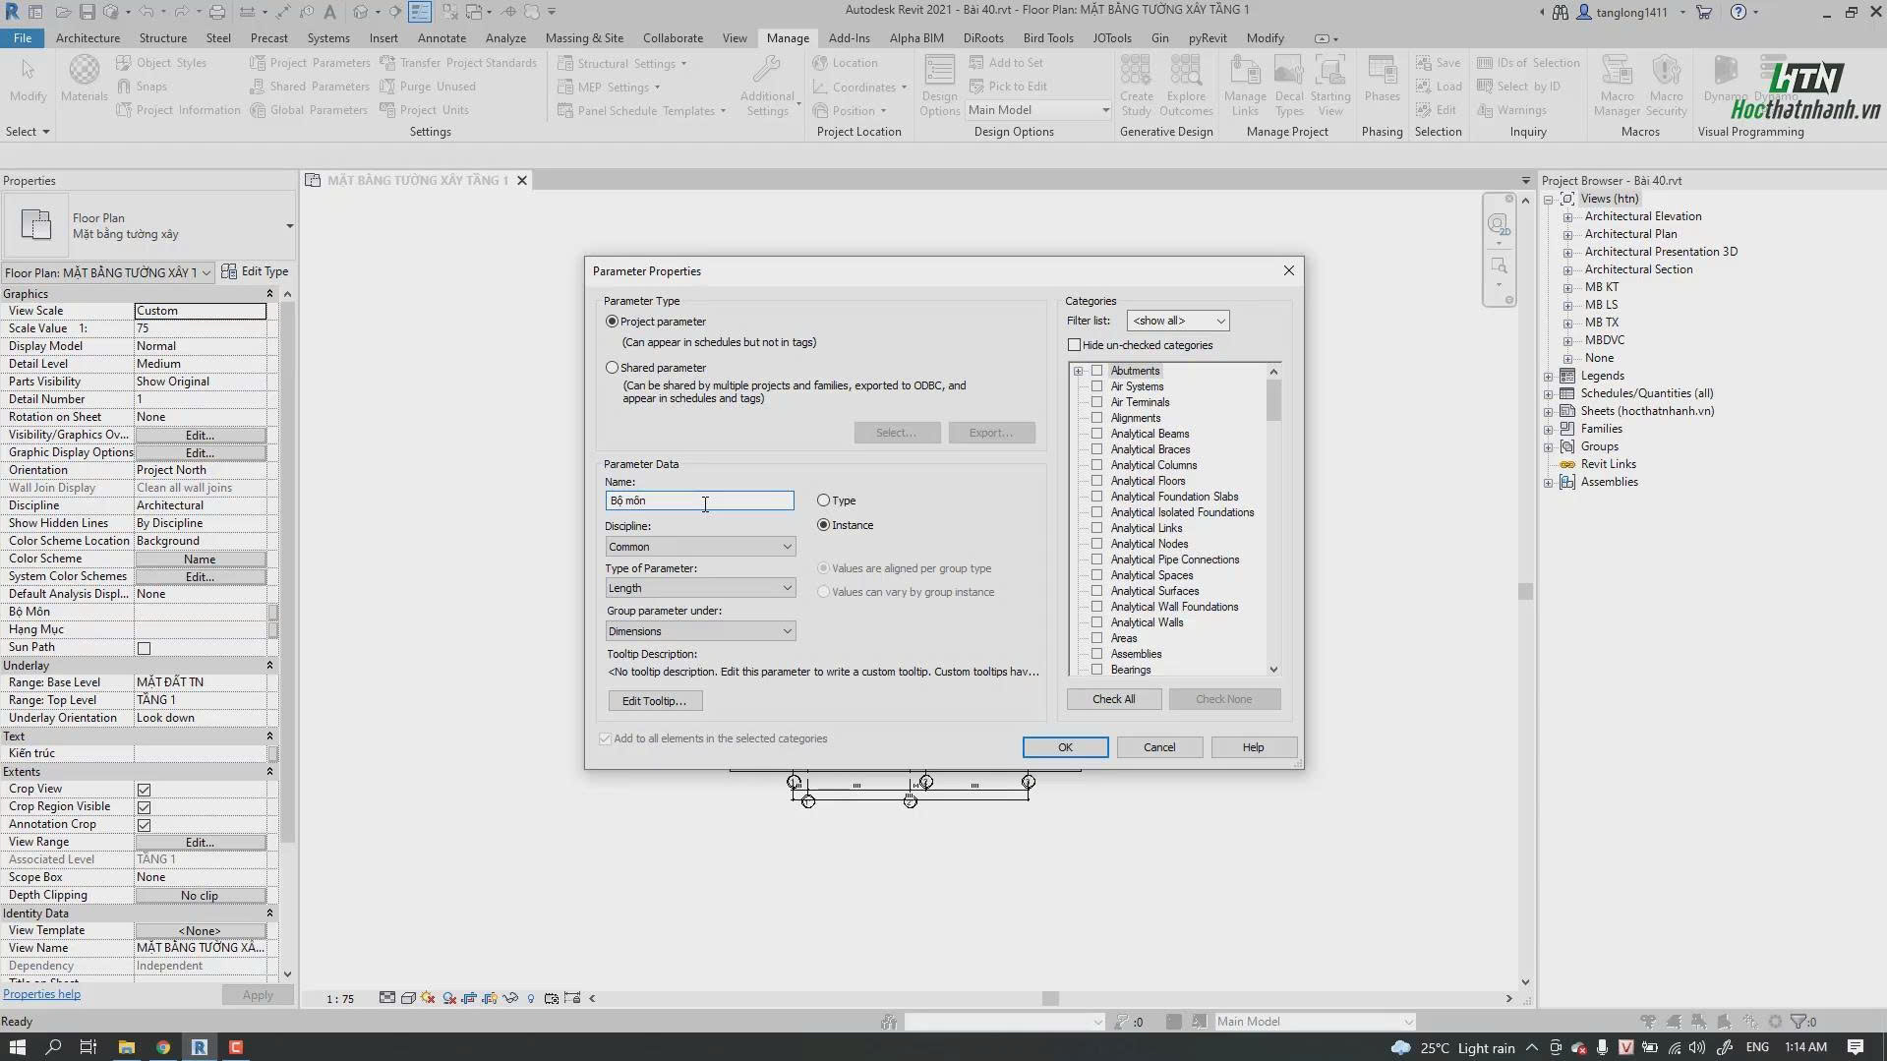Open Type of Parameter dropdown
1887x1061 pixels.
pos(700,588)
